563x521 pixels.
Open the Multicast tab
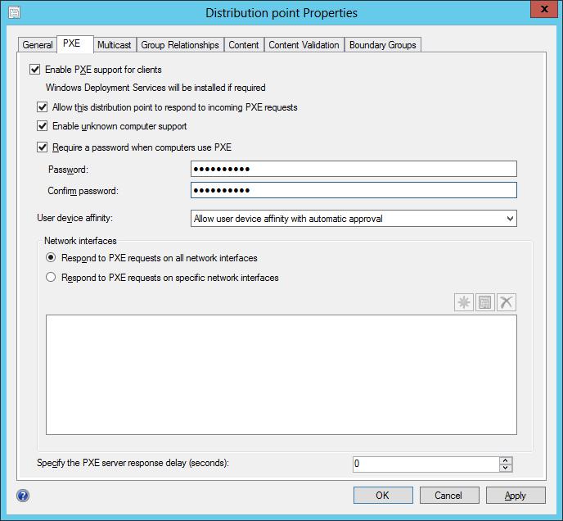(115, 45)
